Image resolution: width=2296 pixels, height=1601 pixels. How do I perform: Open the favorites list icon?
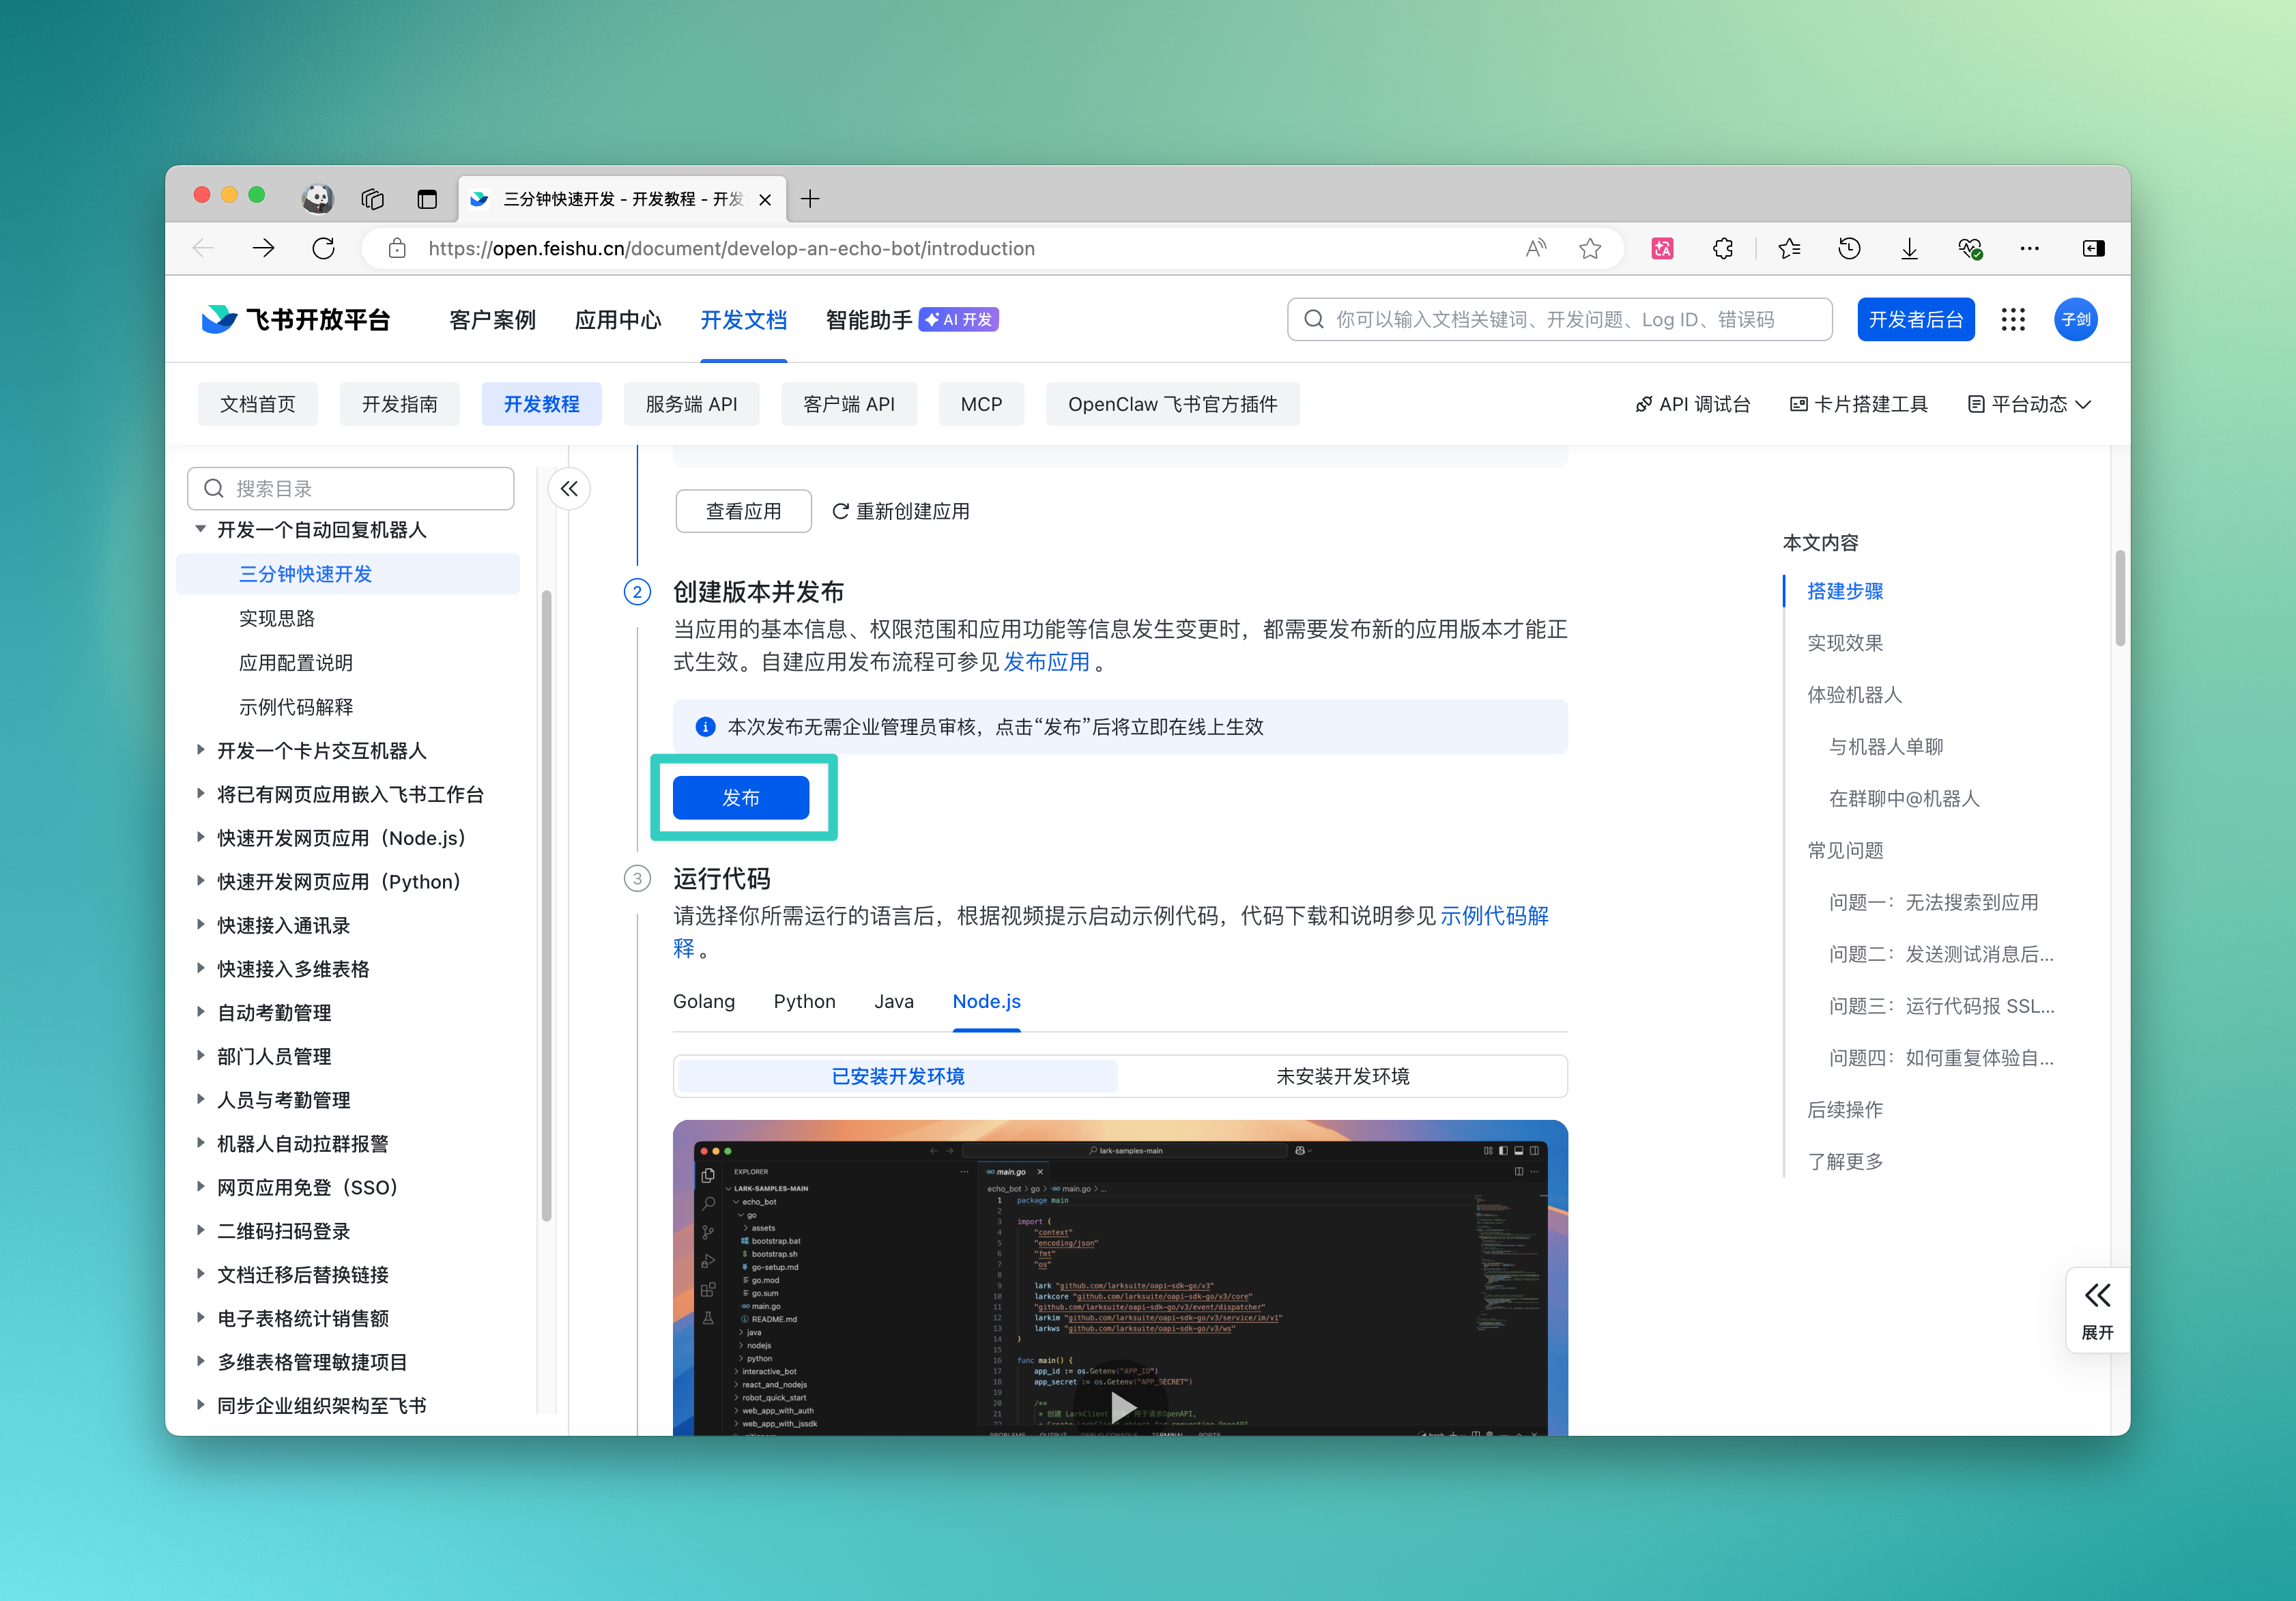click(1790, 248)
